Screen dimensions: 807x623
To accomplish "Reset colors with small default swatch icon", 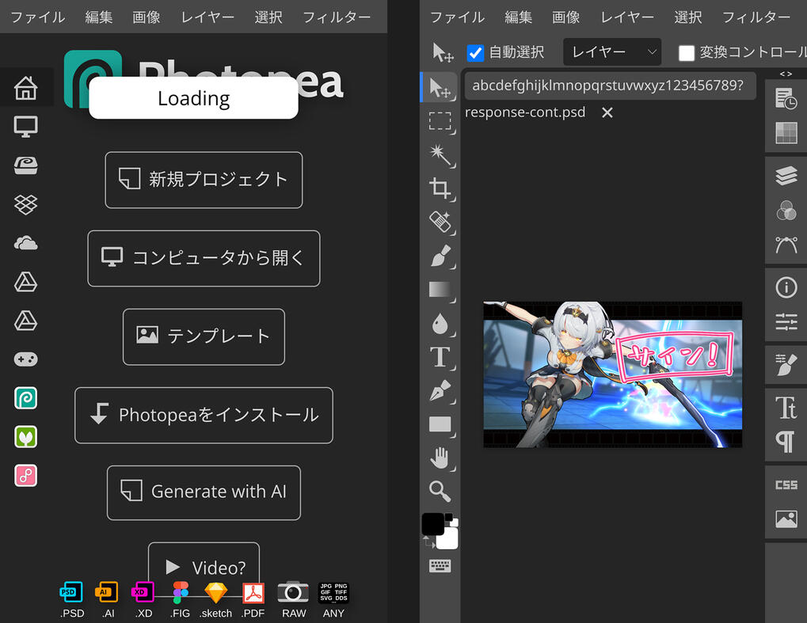I will [x=451, y=519].
